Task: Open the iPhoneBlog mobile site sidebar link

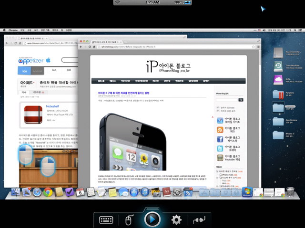Action: [228, 120]
